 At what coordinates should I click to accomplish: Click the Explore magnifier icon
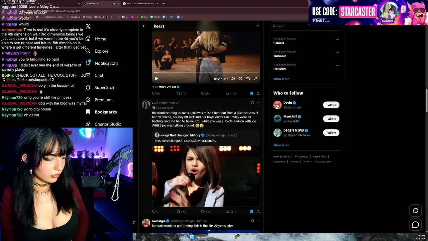click(88, 51)
